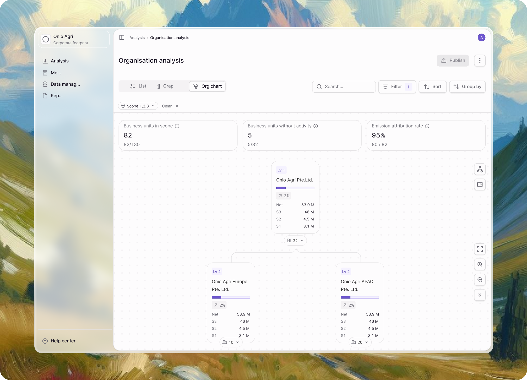Image resolution: width=527 pixels, height=380 pixels.
Task: Click the emission progress bar on Onio Agri Pte.Ltd.
Action: click(295, 188)
